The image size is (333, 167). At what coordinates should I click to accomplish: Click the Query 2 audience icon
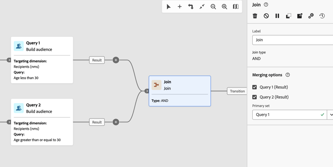click(19, 108)
